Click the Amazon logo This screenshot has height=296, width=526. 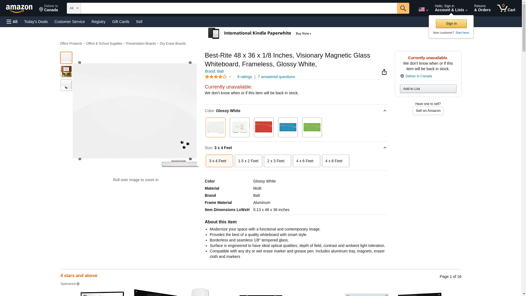click(19, 8)
